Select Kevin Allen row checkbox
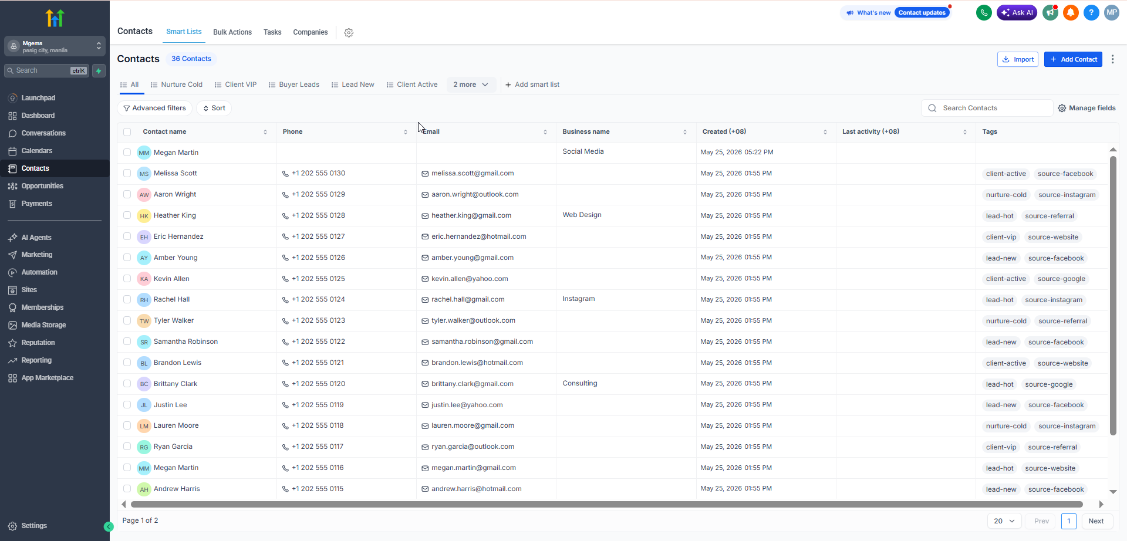The width and height of the screenshot is (1127, 541). pos(127,279)
